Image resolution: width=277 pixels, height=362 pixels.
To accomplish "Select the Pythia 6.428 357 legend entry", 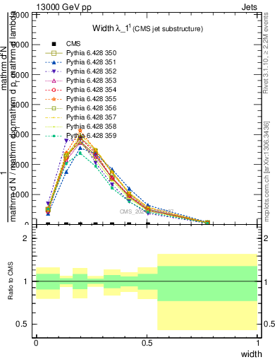I will pos(91,117).
